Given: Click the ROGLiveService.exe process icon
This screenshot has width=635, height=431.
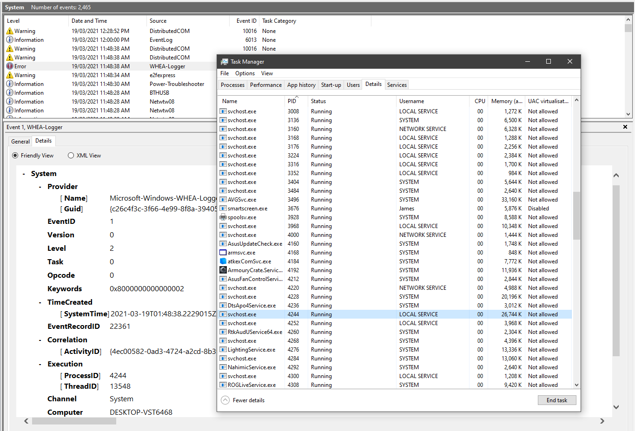Looking at the screenshot, I should (x=223, y=385).
